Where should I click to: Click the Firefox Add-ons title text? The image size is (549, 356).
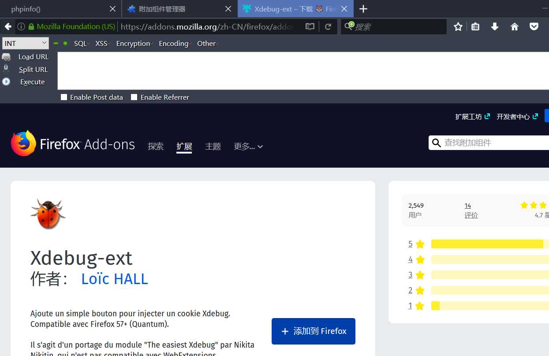(x=87, y=144)
